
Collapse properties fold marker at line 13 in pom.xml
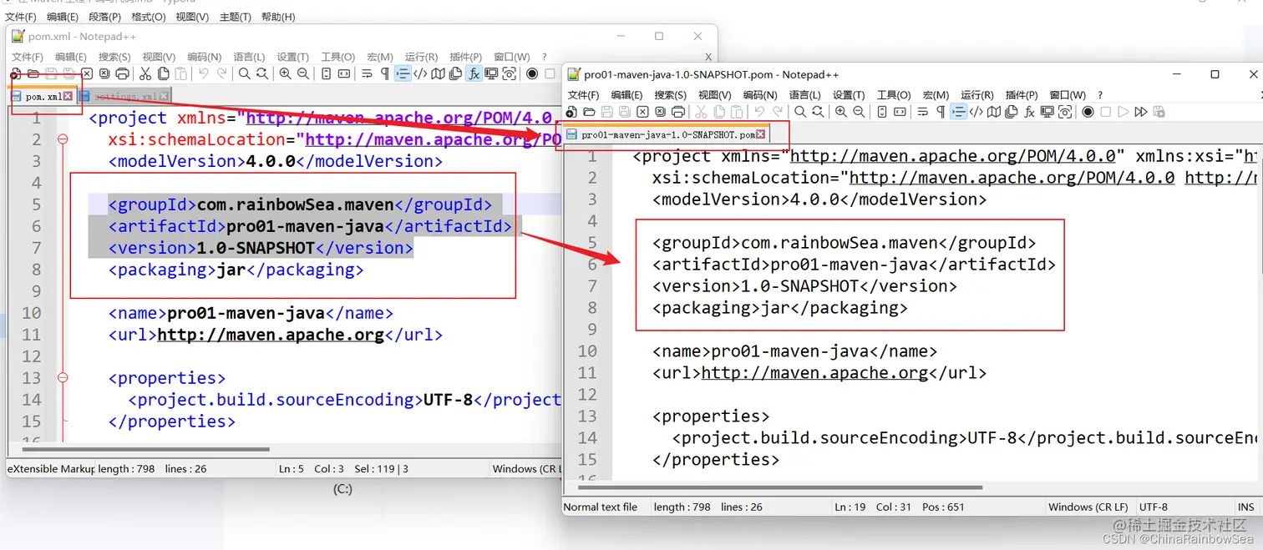pos(63,378)
